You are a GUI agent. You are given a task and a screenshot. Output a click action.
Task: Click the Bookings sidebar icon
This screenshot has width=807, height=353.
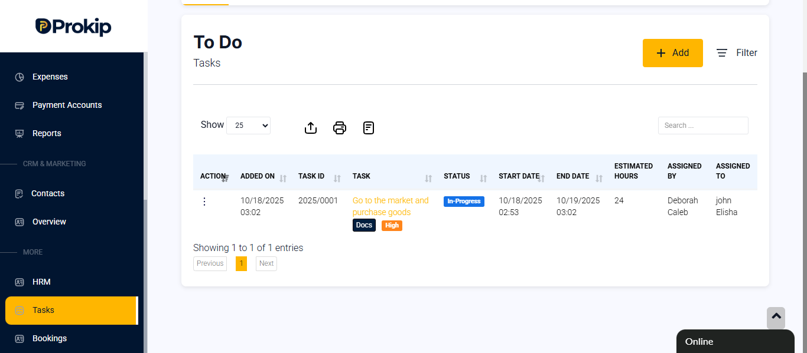coord(19,339)
